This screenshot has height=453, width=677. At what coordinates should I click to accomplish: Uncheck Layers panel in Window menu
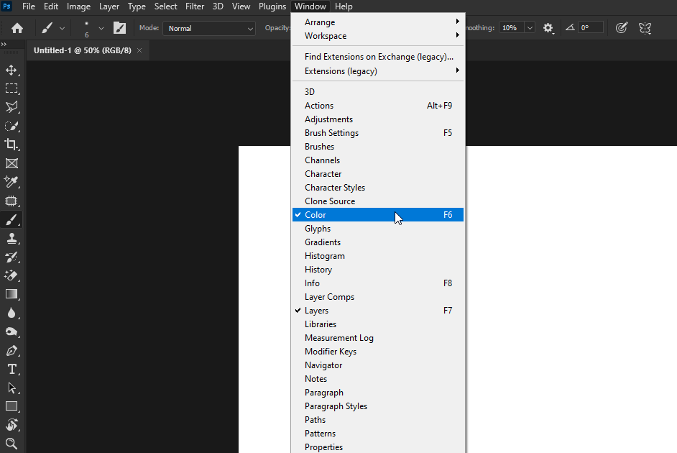(378, 311)
